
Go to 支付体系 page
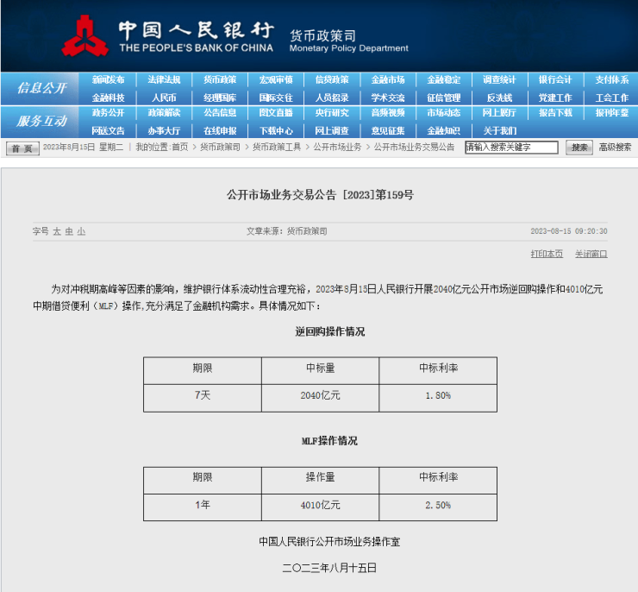point(612,79)
